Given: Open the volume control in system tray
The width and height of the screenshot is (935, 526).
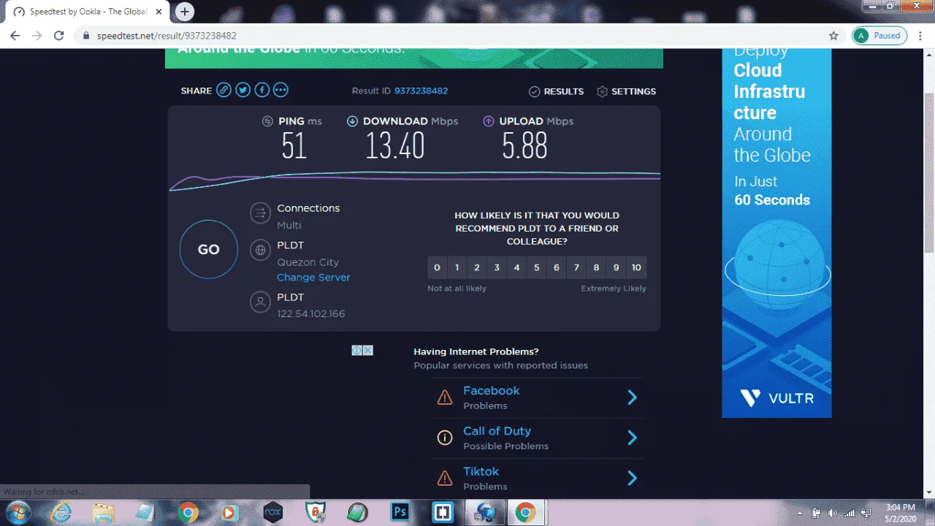Looking at the screenshot, I should (x=832, y=512).
